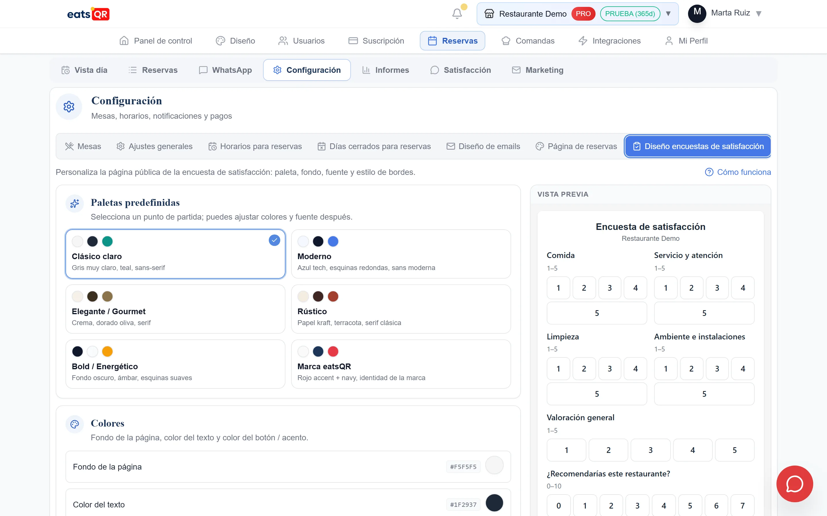Click the calendar icon of Vista día
The image size is (827, 516).
(x=65, y=70)
